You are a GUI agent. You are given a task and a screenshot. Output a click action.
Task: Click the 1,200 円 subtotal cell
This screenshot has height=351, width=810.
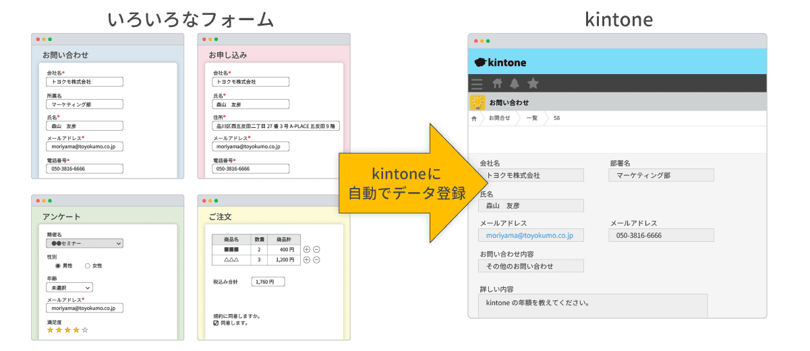pyautogui.click(x=283, y=259)
